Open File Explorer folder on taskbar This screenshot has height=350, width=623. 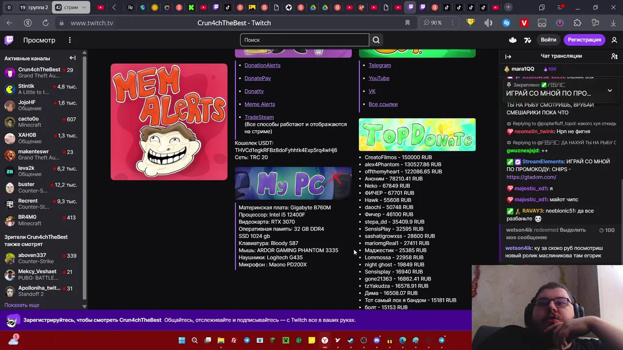click(220, 340)
